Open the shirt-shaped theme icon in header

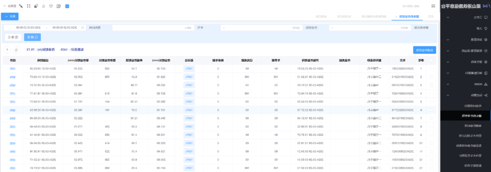(51, 6)
